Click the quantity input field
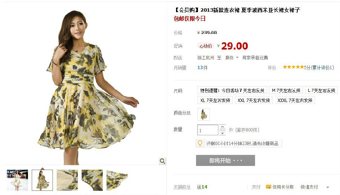 pyautogui.click(x=207, y=130)
